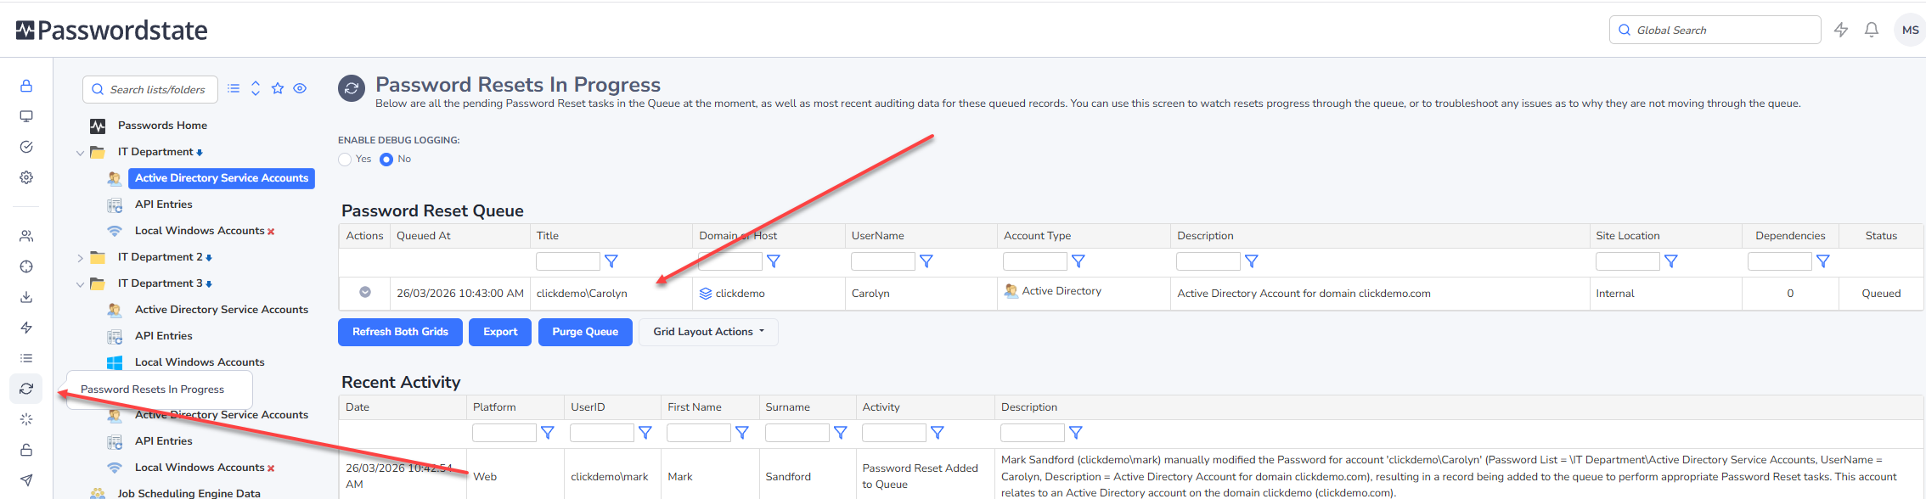This screenshot has height=499, width=1926.
Task: Click the Recent Activity Description filter icon
Action: coord(1076,433)
